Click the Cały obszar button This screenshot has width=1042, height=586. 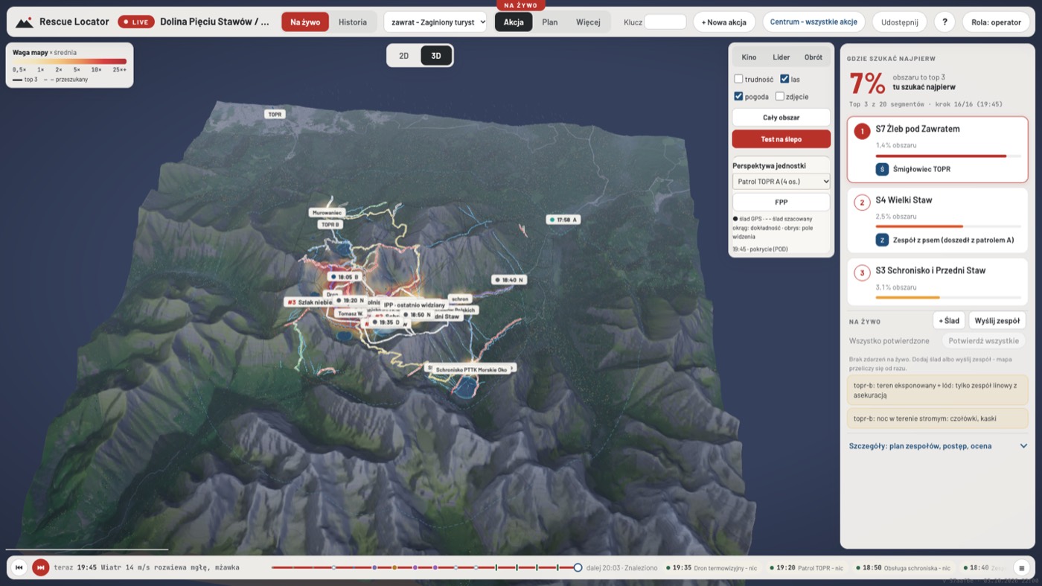tap(781, 118)
